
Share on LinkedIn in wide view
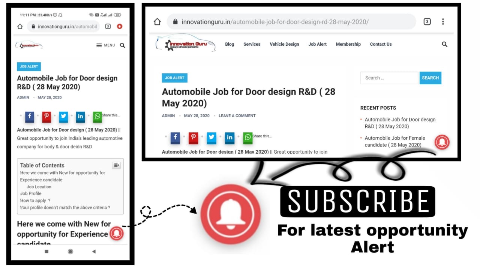229,138
